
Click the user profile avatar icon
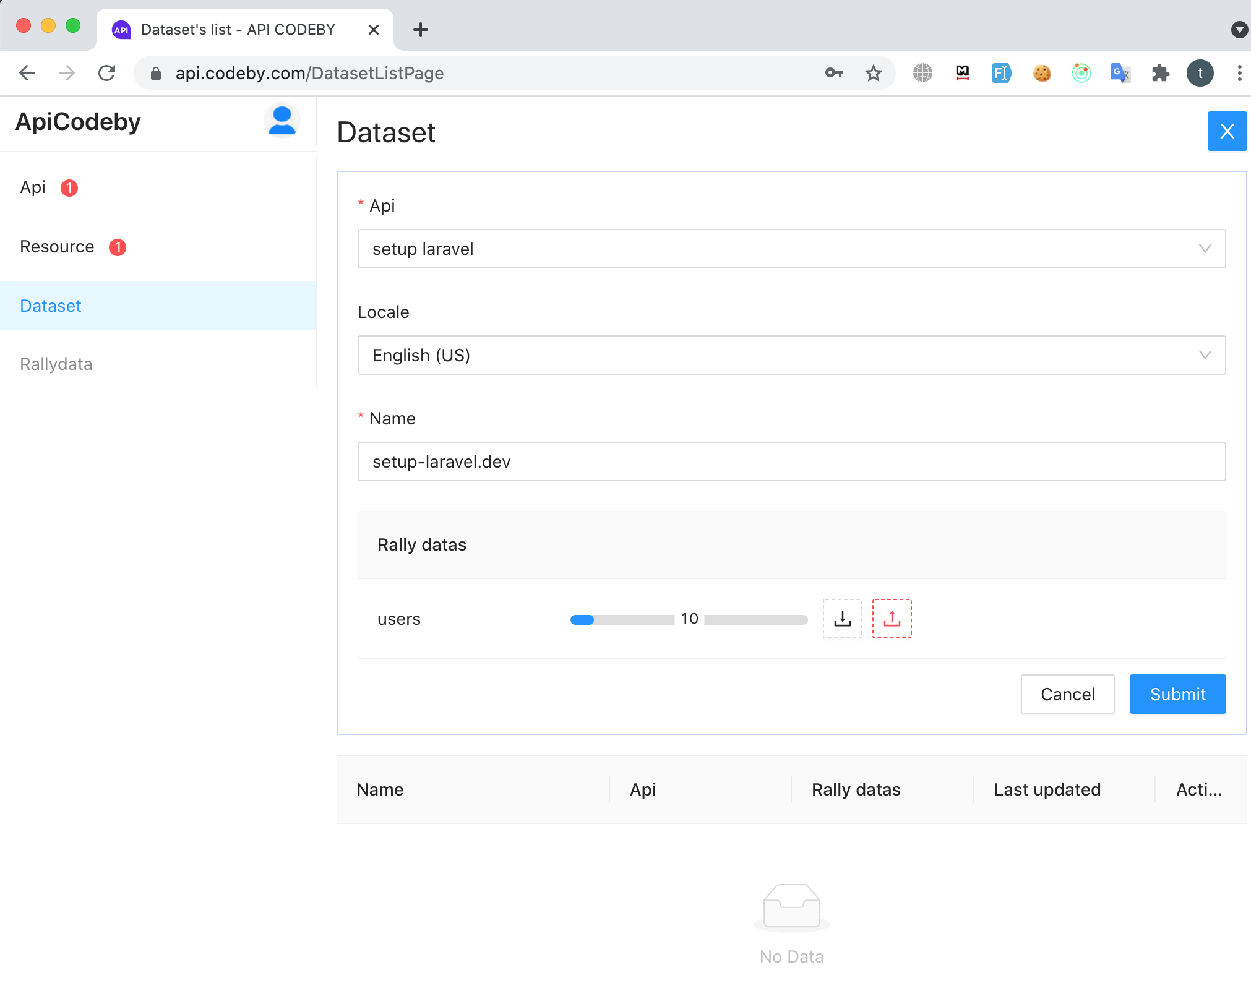pyautogui.click(x=282, y=121)
